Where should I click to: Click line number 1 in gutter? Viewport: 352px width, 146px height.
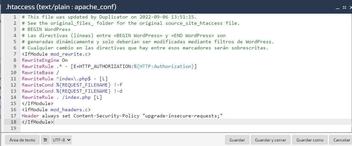pyautogui.click(x=15, y=17)
